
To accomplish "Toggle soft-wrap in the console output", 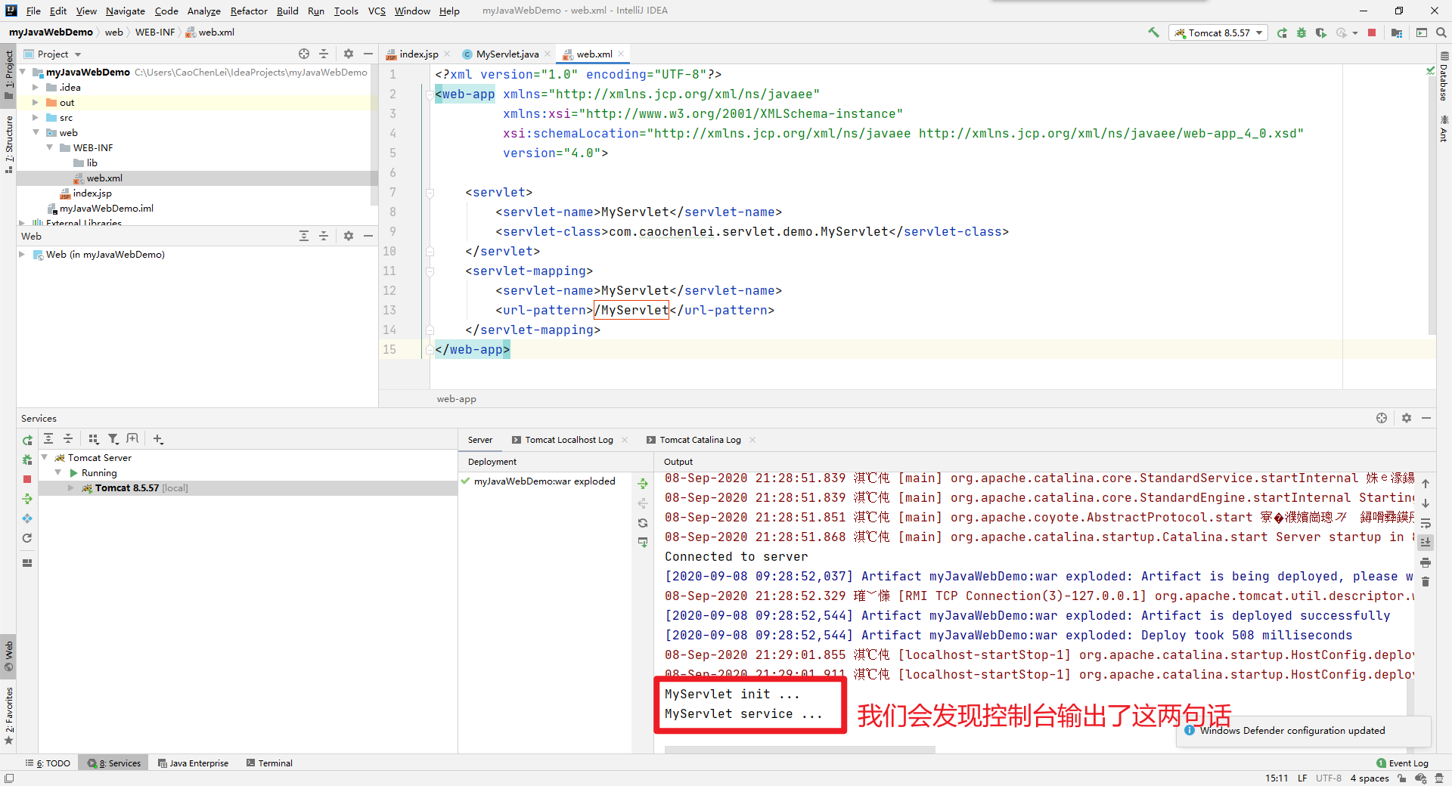I will pos(1426,523).
